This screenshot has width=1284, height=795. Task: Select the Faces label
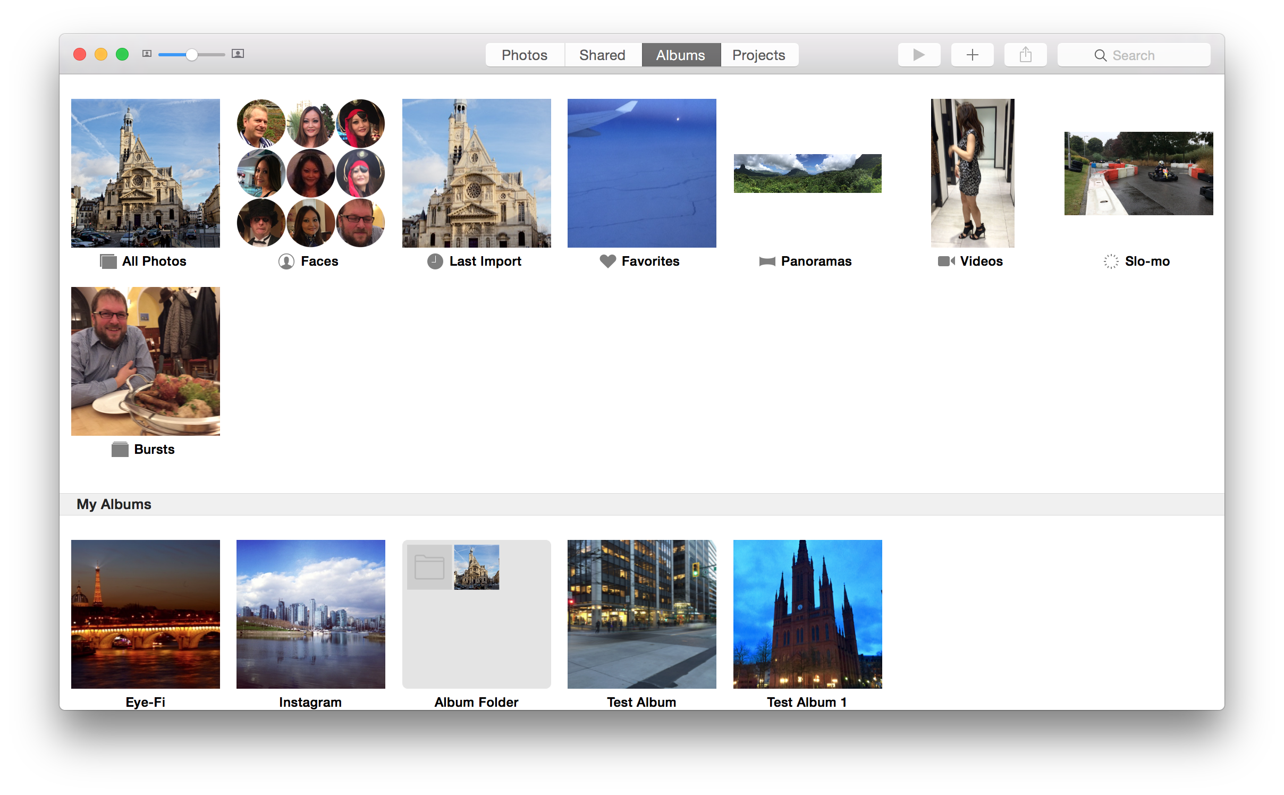(x=319, y=261)
